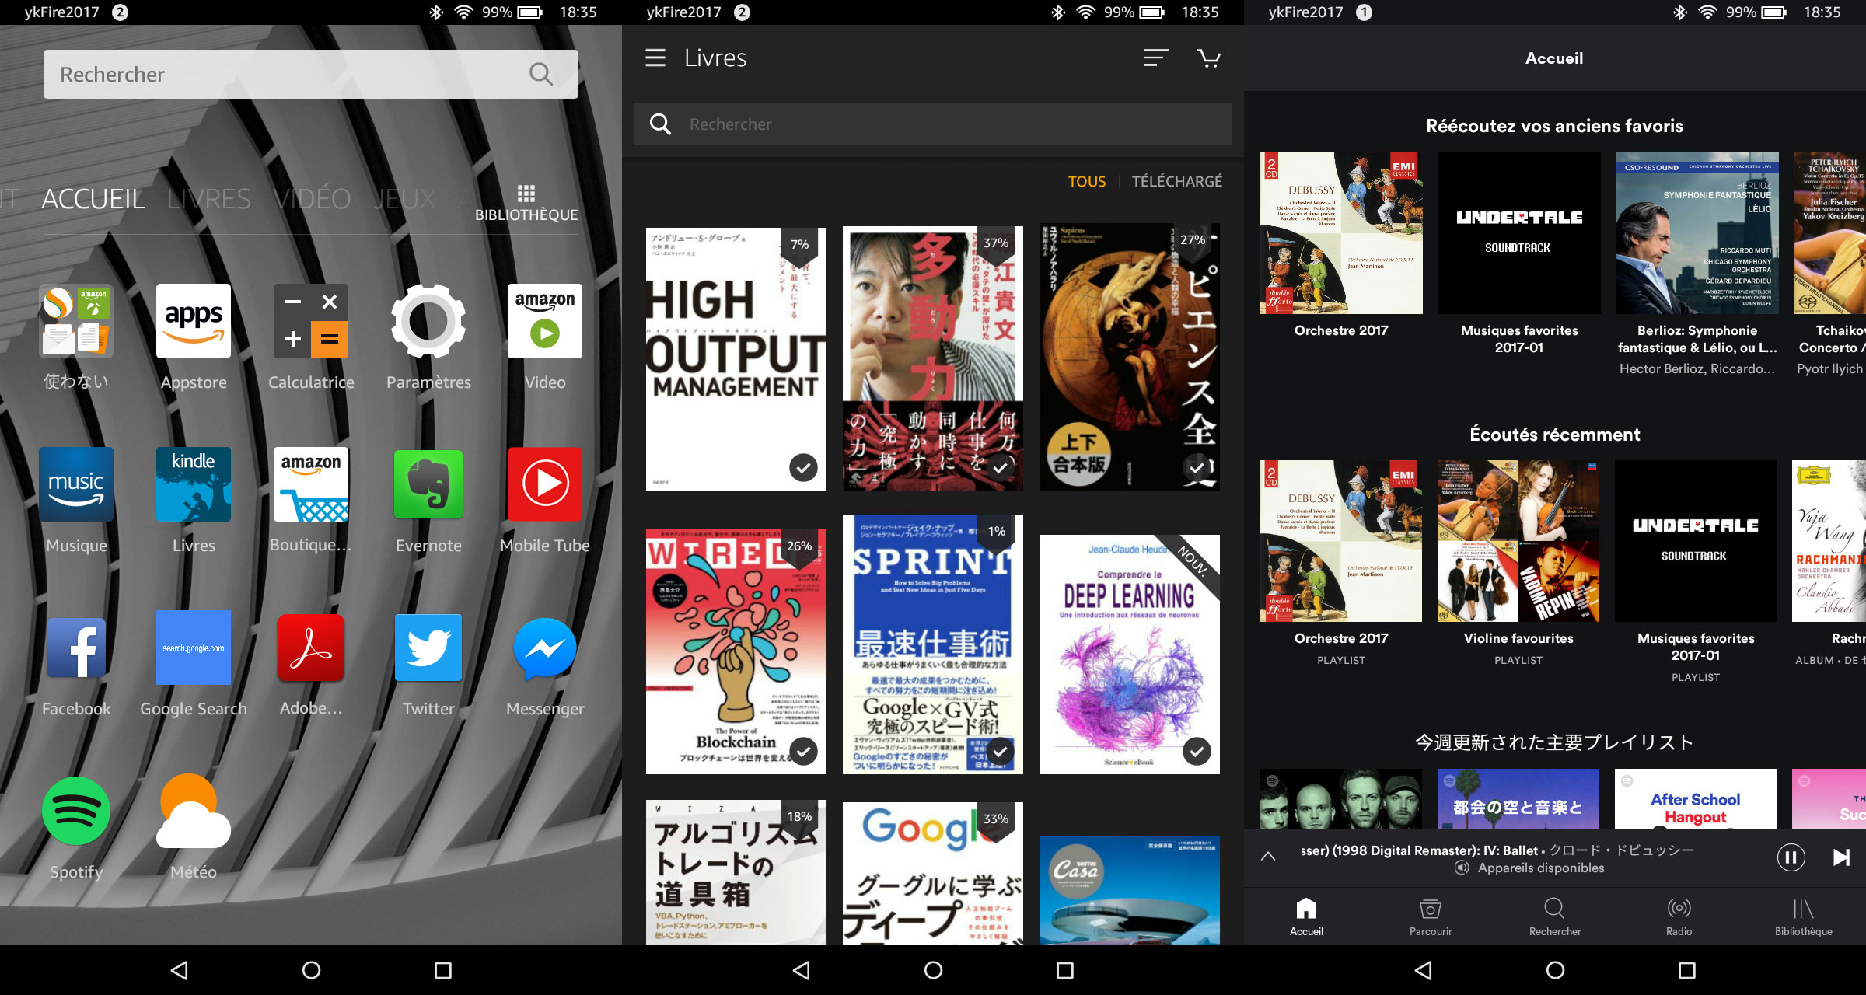Open the WIRED Blockchain magazine

(x=736, y=651)
